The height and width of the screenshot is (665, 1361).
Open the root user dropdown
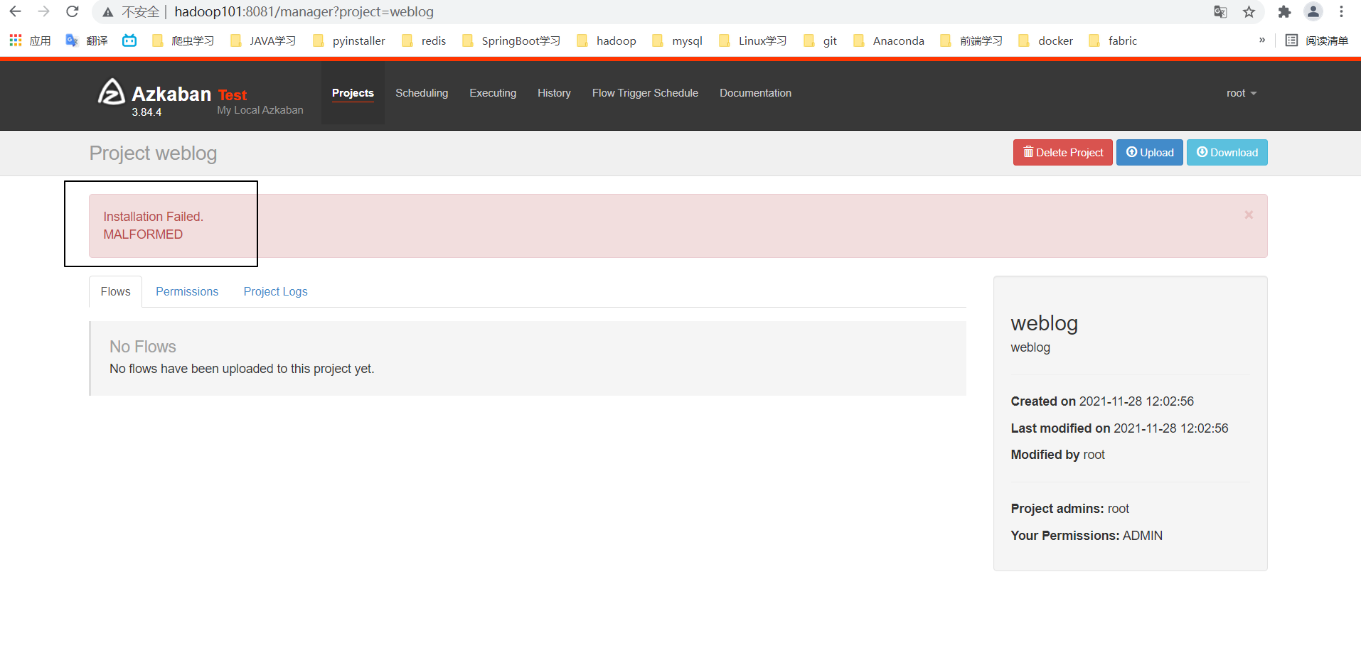1242,93
